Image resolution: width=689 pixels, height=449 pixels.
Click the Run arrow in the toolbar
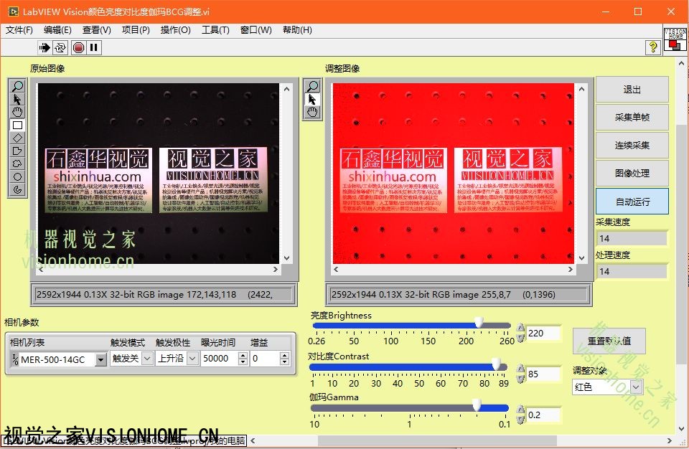44,47
